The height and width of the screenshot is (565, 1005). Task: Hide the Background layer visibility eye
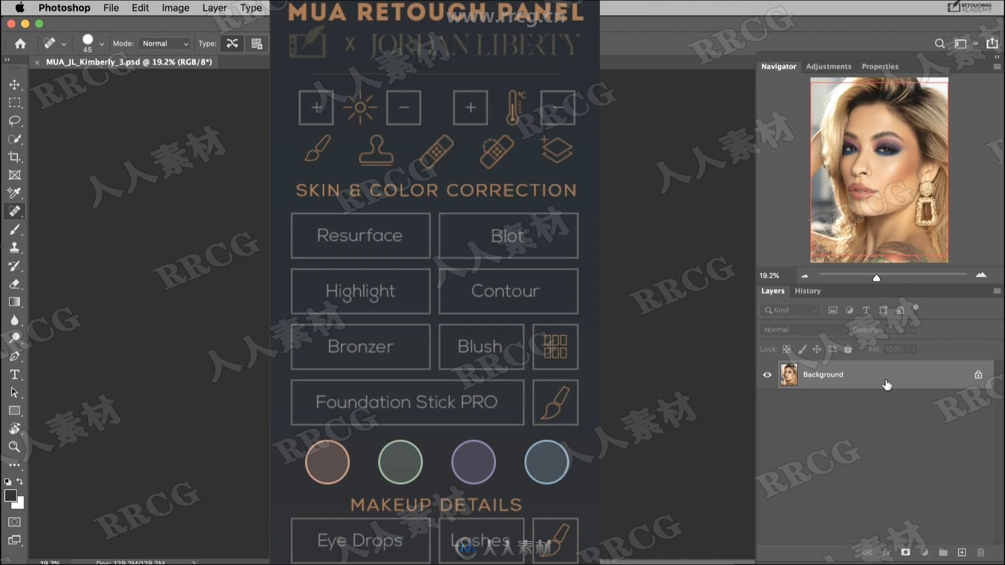(x=767, y=375)
